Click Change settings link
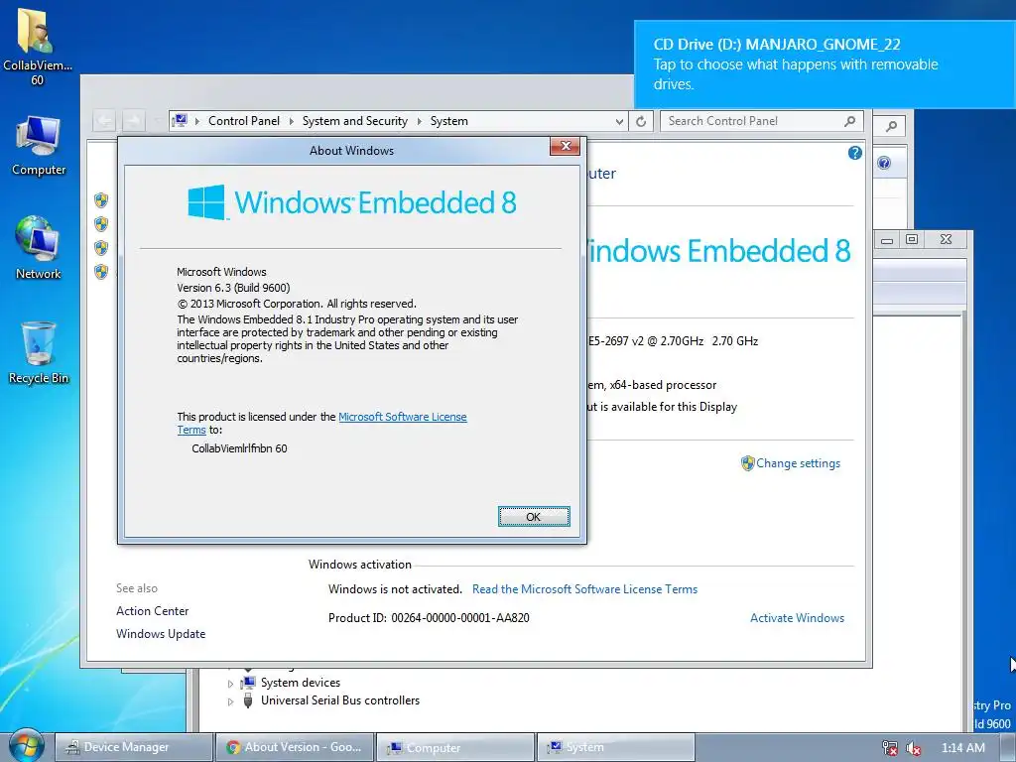This screenshot has height=762, width=1016. pyautogui.click(x=798, y=463)
